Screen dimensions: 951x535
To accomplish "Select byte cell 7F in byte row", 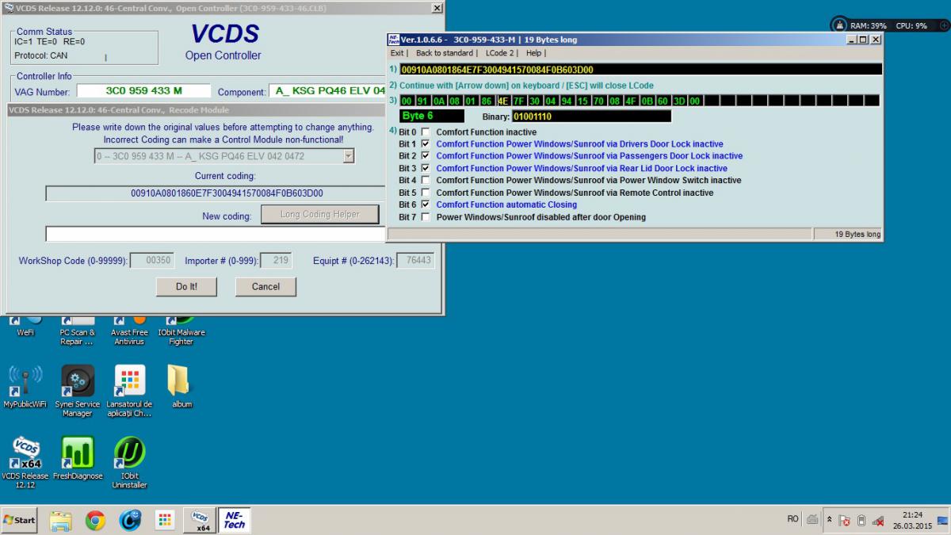I will coord(519,101).
